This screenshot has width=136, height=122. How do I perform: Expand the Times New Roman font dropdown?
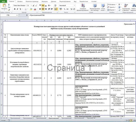click(26, 5)
